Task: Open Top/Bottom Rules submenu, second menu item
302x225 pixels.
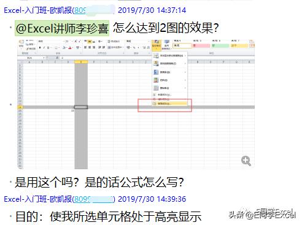Action: 170,64
